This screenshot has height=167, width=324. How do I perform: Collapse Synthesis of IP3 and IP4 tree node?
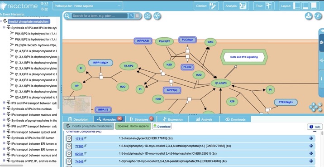click(4, 27)
